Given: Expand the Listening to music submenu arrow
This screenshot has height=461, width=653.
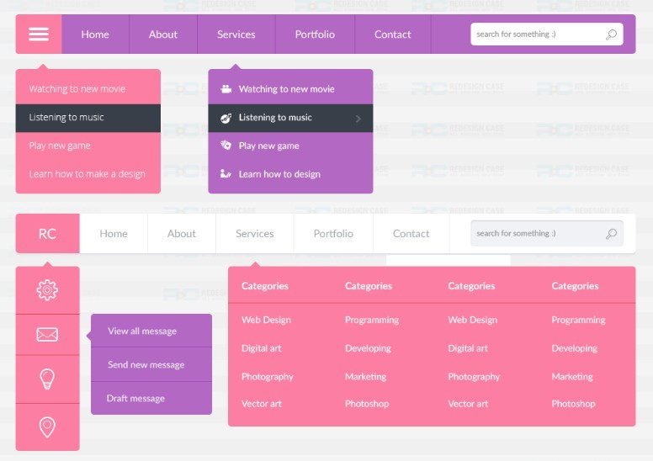Looking at the screenshot, I should 358,119.
